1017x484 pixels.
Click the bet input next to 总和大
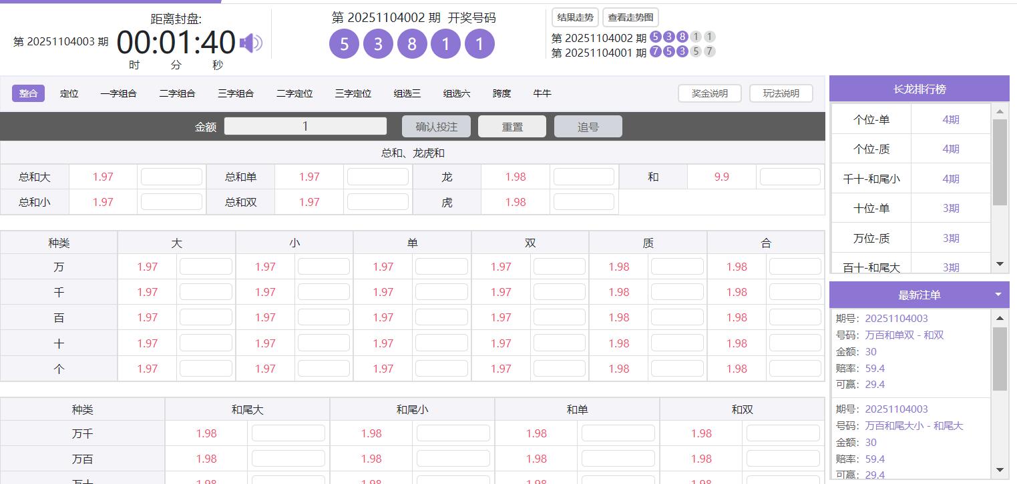[172, 176]
